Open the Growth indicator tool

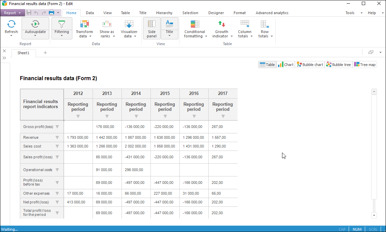[221, 24]
